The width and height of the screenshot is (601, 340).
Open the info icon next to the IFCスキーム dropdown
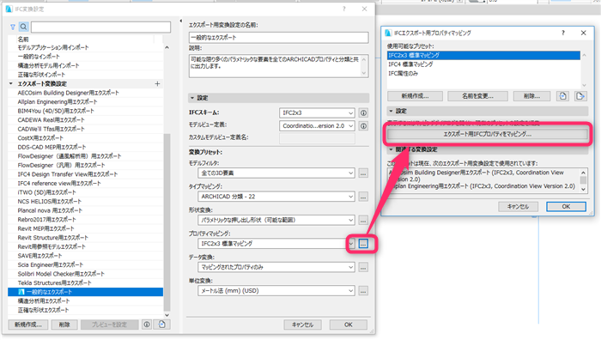coord(363,112)
